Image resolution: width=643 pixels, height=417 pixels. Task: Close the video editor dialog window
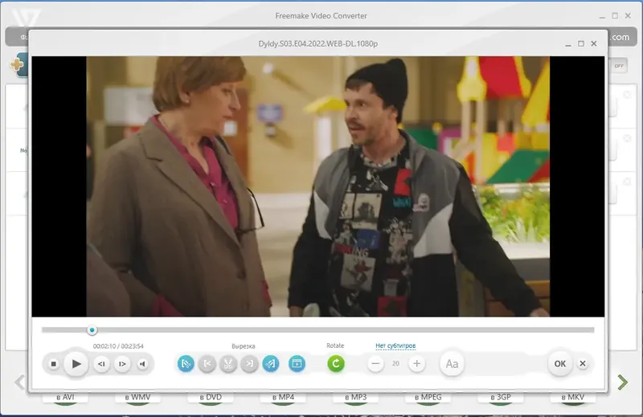[594, 43]
